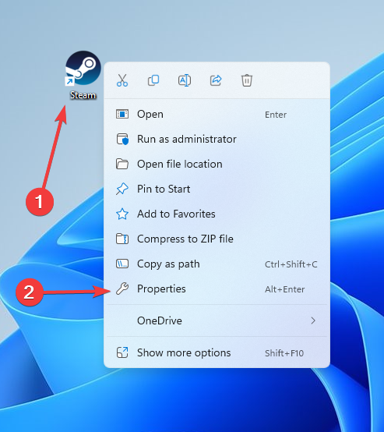384x432 pixels.
Task: Choose Add to Favorites
Action: coord(217,214)
